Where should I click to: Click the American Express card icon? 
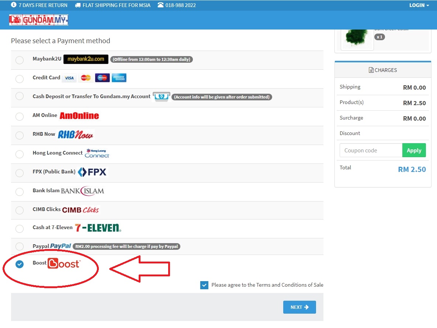click(119, 78)
